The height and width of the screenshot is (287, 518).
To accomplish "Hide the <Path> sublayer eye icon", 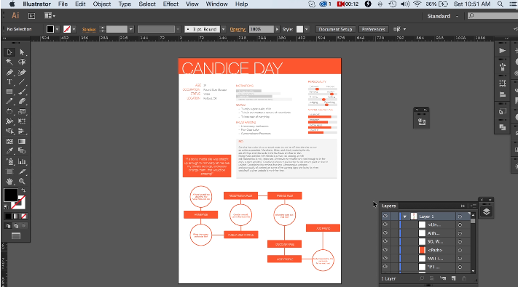I will pyautogui.click(x=385, y=250).
